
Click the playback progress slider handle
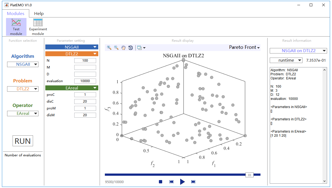[249, 175]
